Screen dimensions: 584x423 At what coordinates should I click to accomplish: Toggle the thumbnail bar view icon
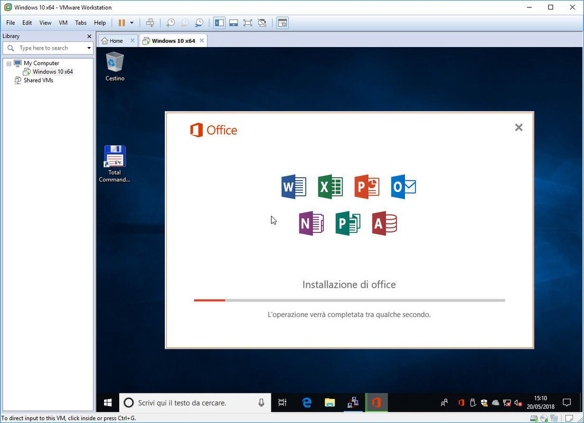pos(233,23)
